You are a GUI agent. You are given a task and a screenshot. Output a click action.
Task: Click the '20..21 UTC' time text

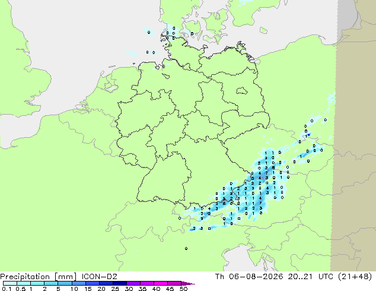tap(311, 277)
